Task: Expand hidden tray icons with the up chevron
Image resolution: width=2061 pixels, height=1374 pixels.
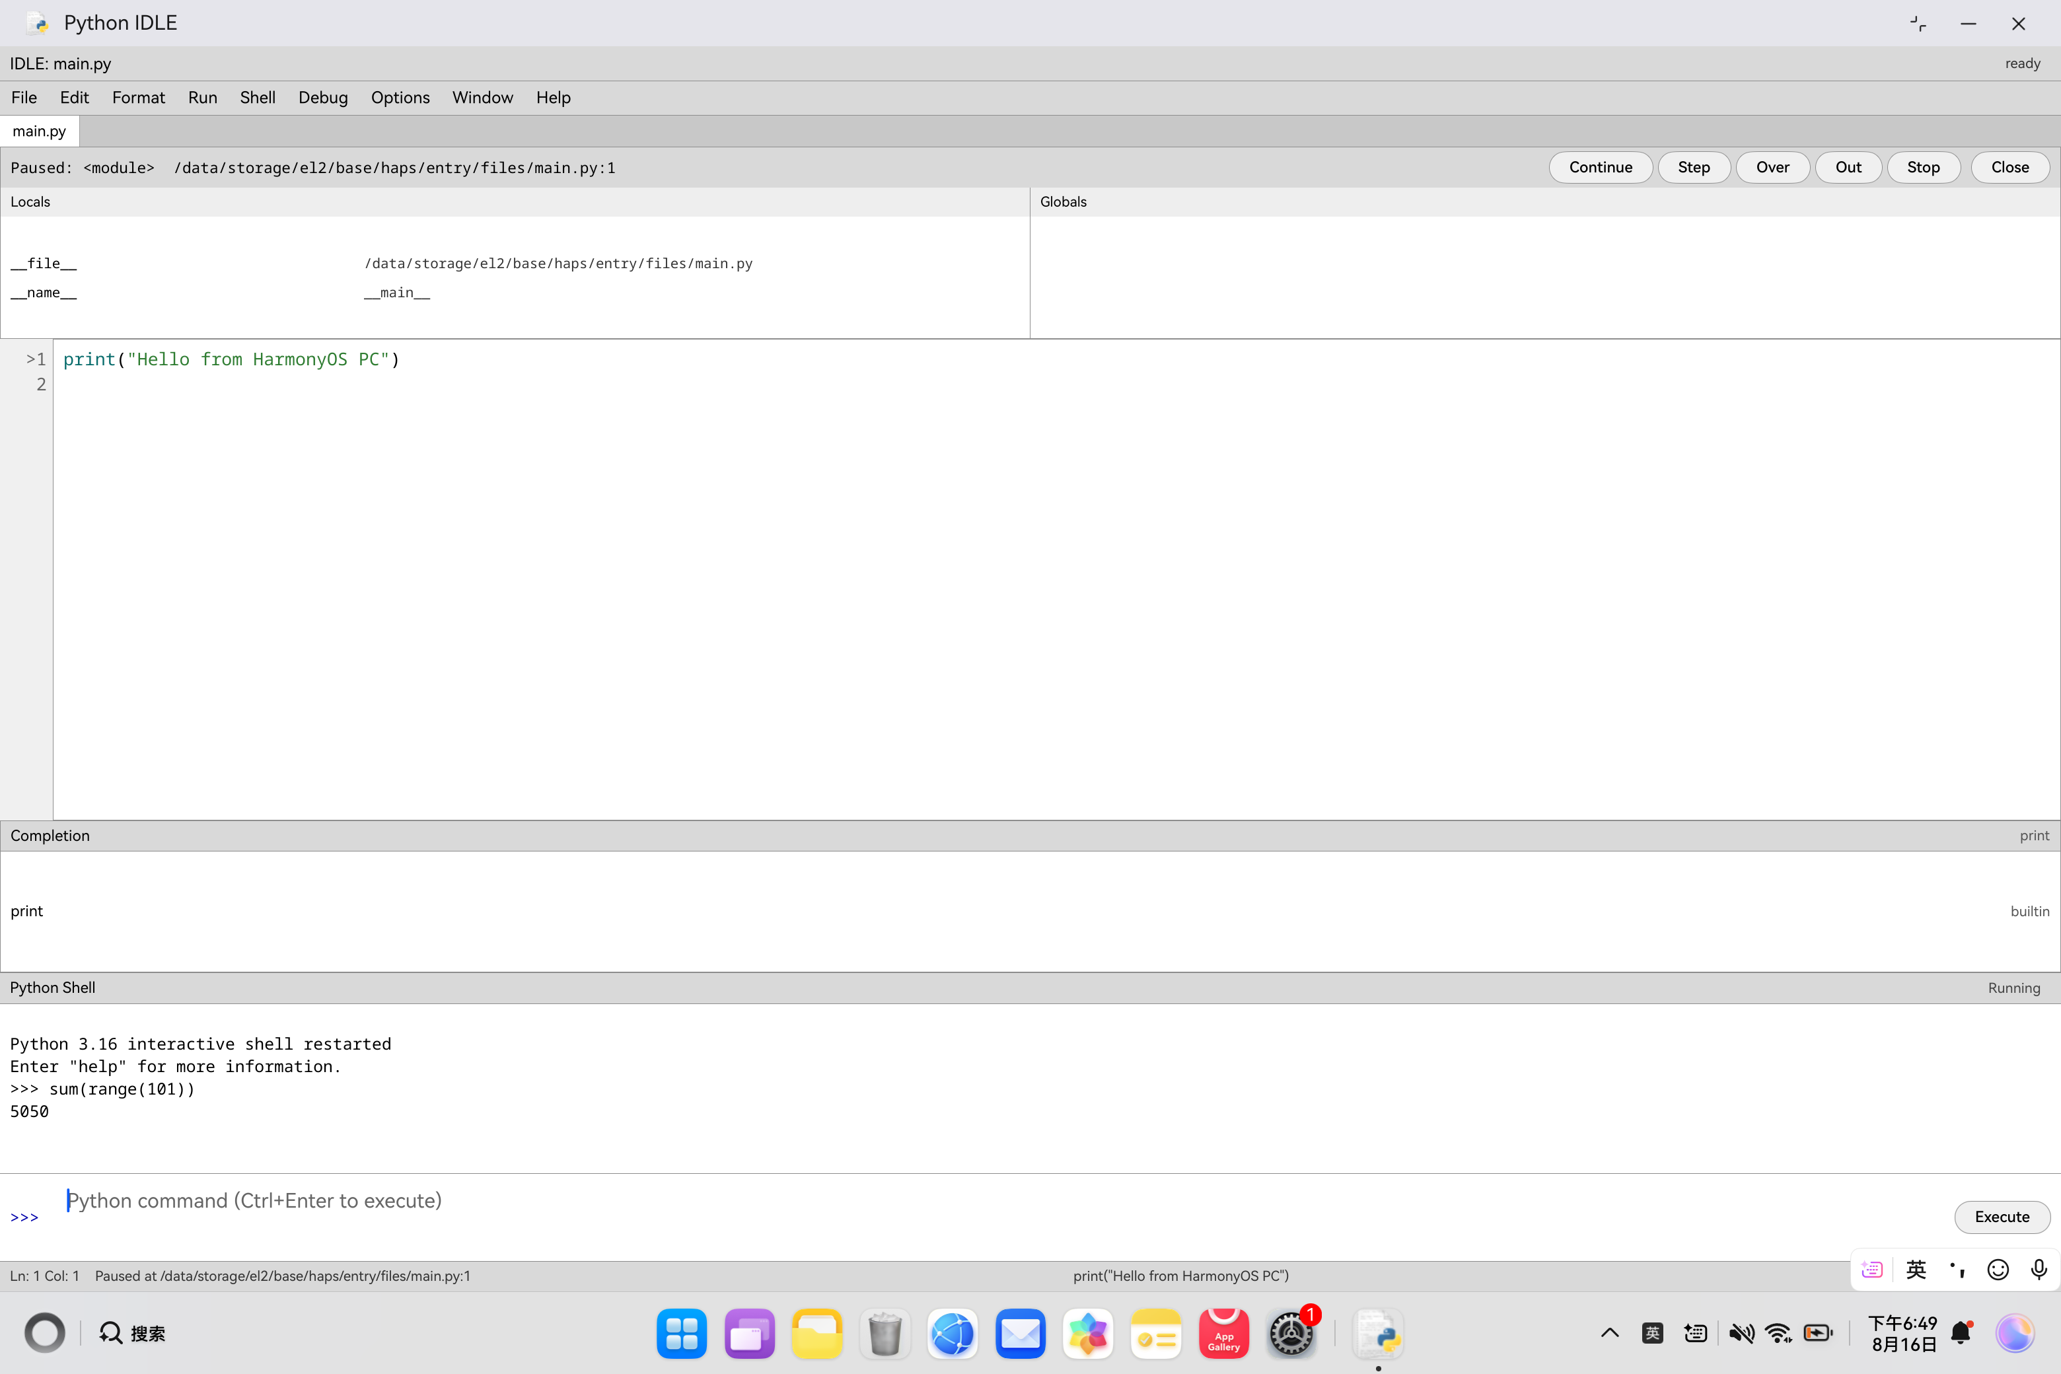Action: coord(1610,1333)
